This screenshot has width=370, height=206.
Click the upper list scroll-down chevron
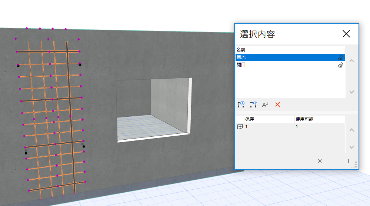click(x=351, y=92)
